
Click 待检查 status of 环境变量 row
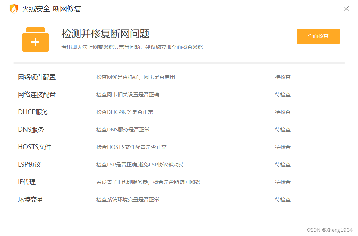click(x=283, y=199)
